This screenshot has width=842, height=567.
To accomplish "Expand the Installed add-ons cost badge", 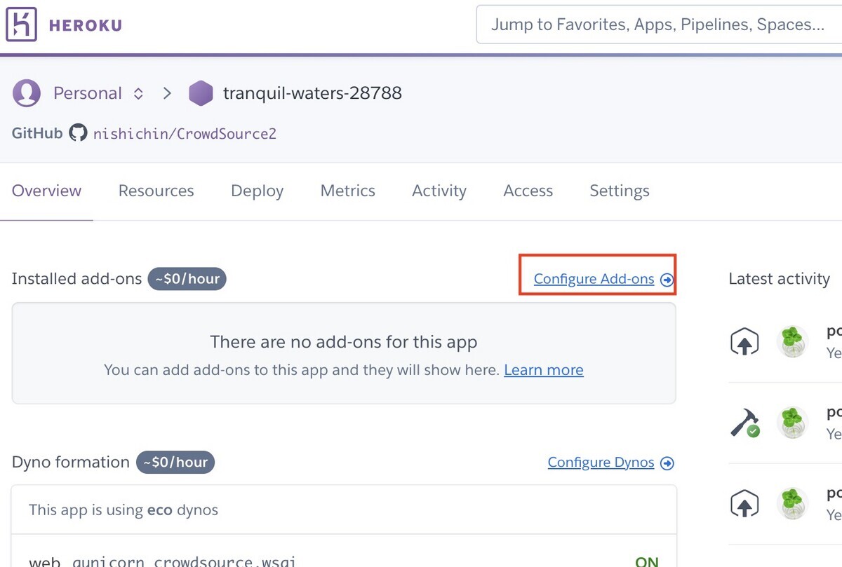I will tap(187, 279).
